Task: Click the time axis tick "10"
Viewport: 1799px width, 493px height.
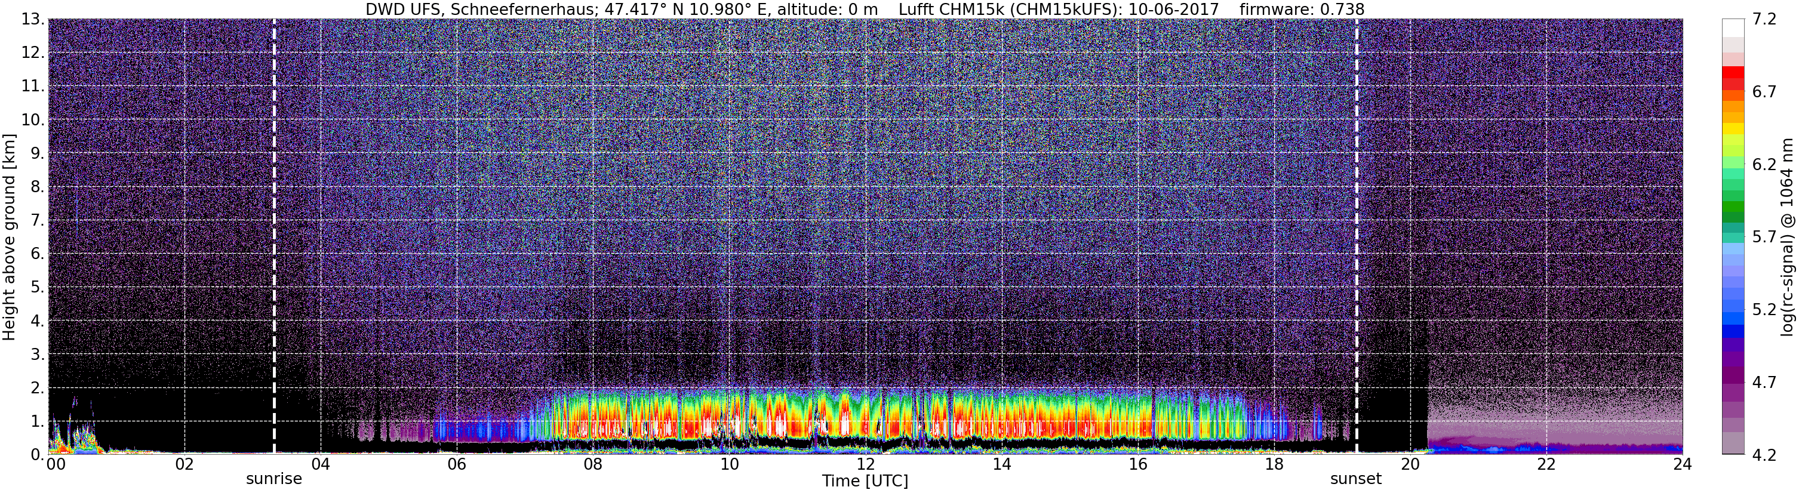Action: tap(729, 465)
